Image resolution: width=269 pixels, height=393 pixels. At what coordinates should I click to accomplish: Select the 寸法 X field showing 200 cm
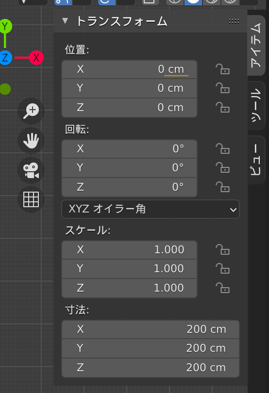(151, 329)
